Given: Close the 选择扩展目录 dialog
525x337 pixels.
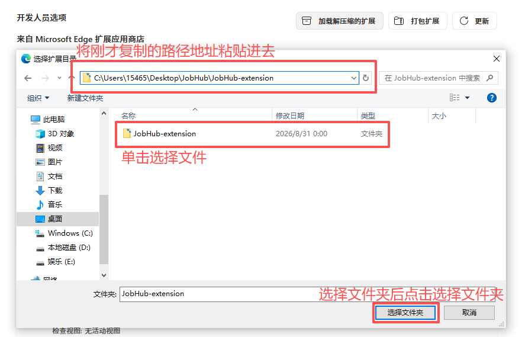Looking at the screenshot, I should pyautogui.click(x=496, y=59).
